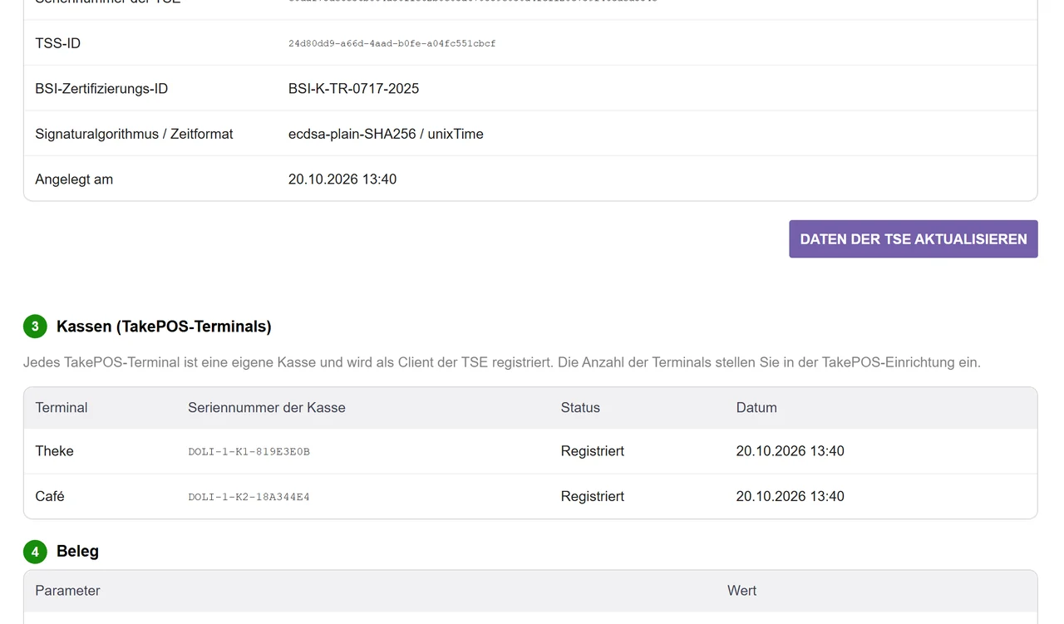The image size is (1064, 624).
Task: Click the date in the Café row
Action: pos(791,496)
